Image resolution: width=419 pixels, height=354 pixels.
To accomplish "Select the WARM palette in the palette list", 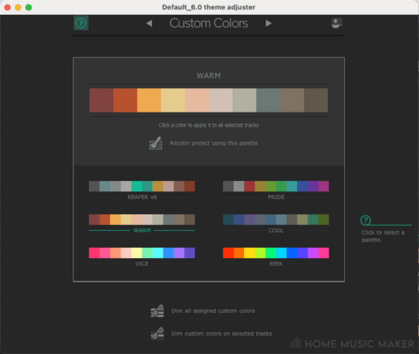I will pos(142,223).
